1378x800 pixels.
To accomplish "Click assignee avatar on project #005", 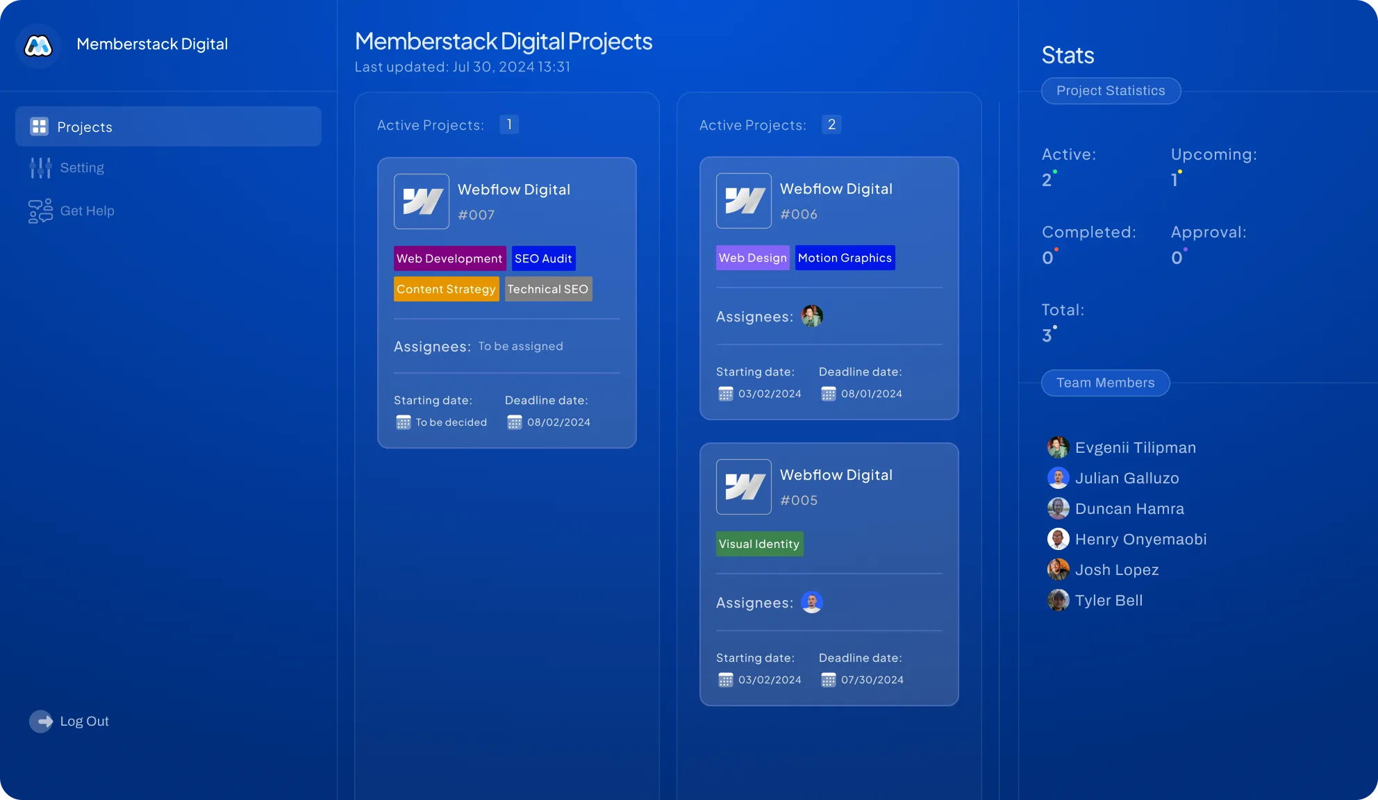I will coord(812,602).
